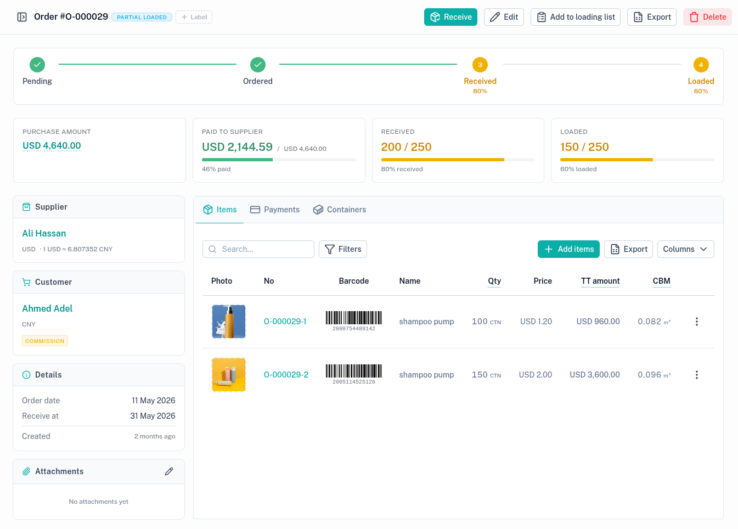The width and height of the screenshot is (738, 529).
Task: Edit attachments with pencil icon
Action: click(169, 471)
